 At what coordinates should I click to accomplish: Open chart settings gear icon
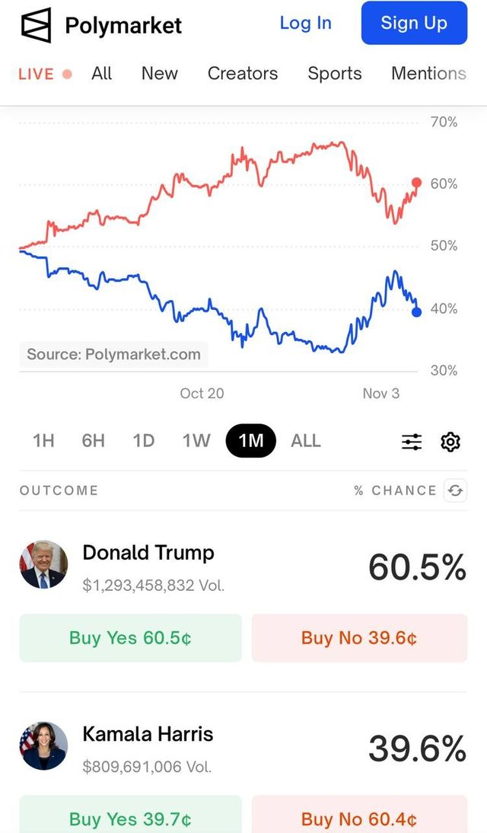point(450,442)
